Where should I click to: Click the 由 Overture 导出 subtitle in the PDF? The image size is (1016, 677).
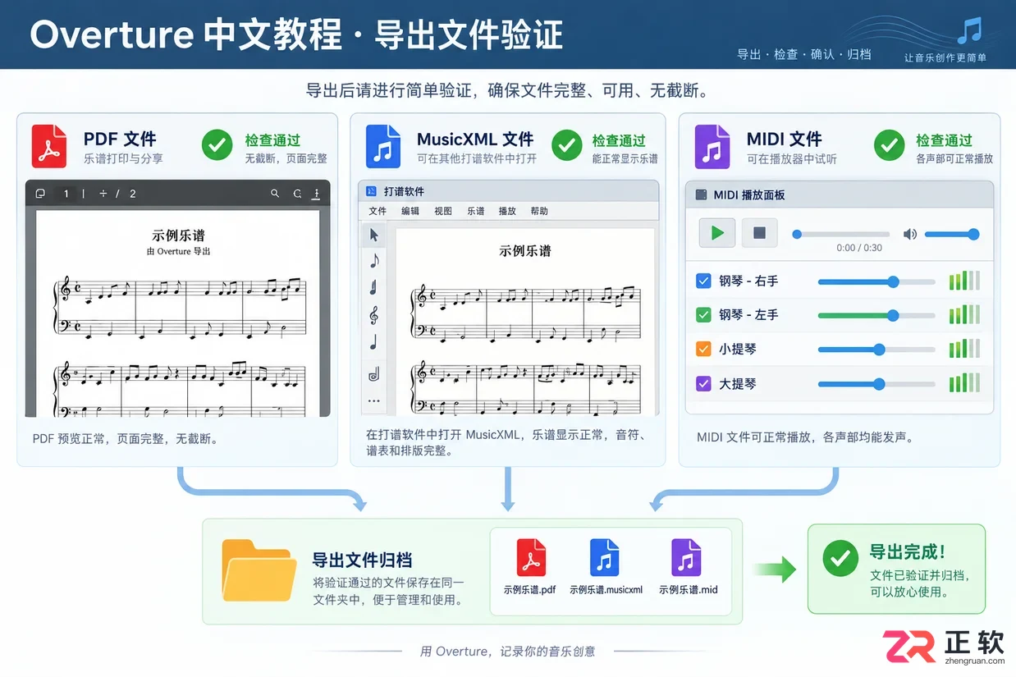(178, 251)
